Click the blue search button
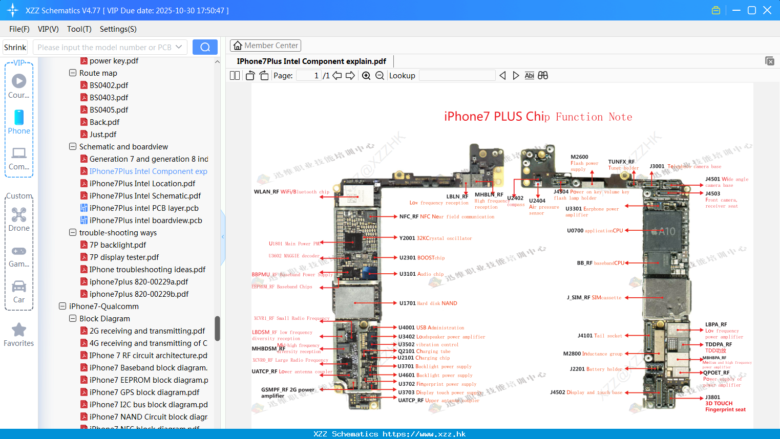 [x=205, y=47]
